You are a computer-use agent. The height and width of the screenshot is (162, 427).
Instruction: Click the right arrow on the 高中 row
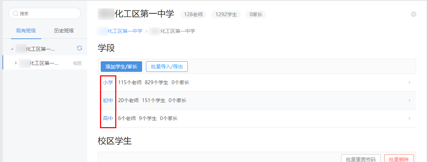pyautogui.click(x=409, y=118)
